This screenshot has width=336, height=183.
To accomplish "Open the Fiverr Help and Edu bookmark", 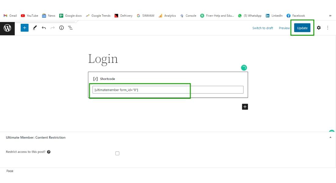I will tap(217, 16).
